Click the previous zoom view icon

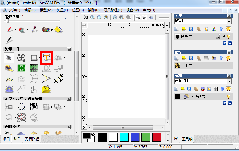click(106, 17)
